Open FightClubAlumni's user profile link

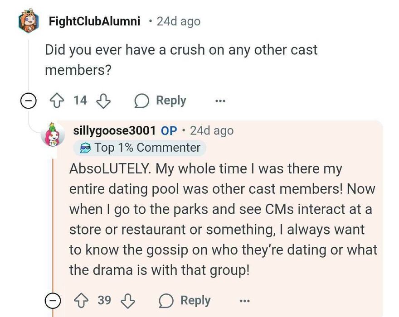[94, 21]
